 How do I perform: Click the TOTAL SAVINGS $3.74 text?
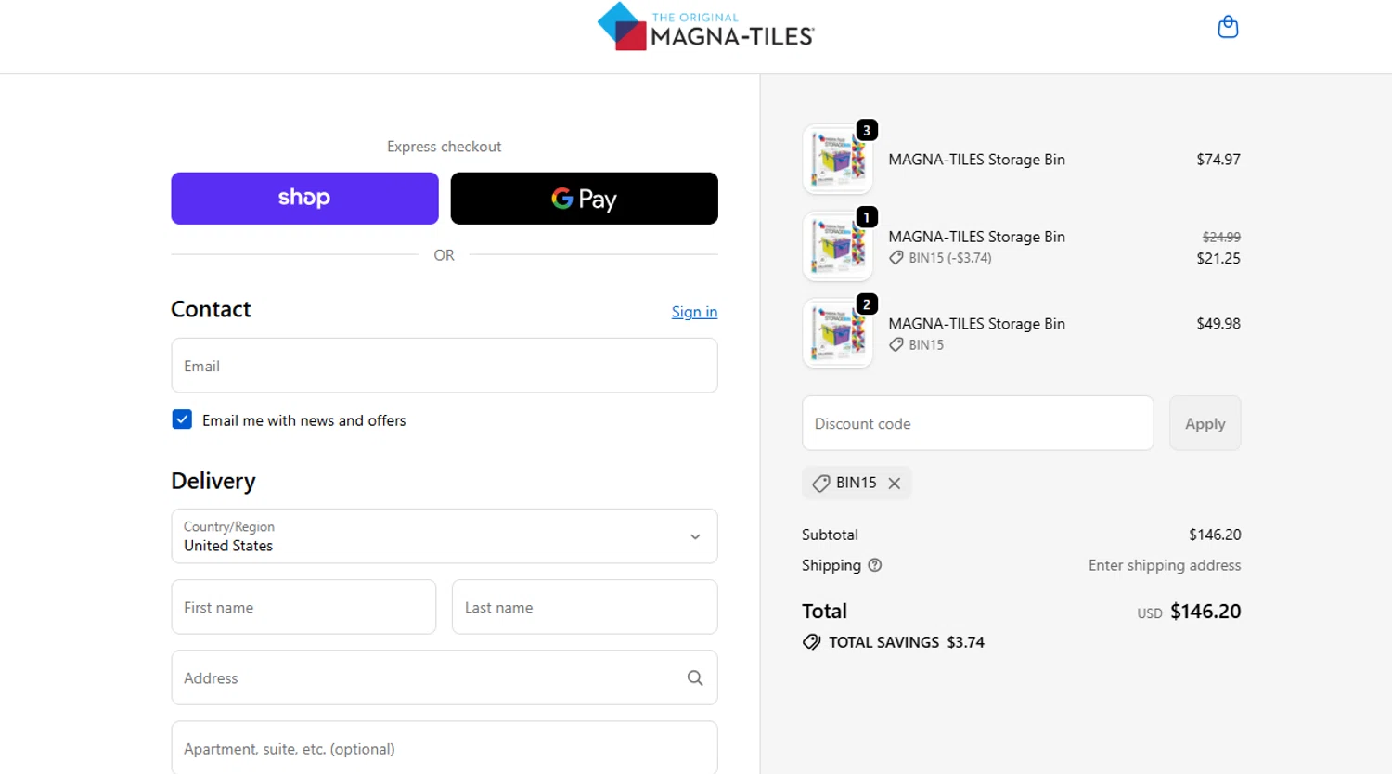(x=907, y=642)
